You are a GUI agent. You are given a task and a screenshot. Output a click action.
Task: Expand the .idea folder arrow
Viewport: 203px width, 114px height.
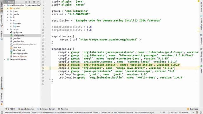click(8, 11)
